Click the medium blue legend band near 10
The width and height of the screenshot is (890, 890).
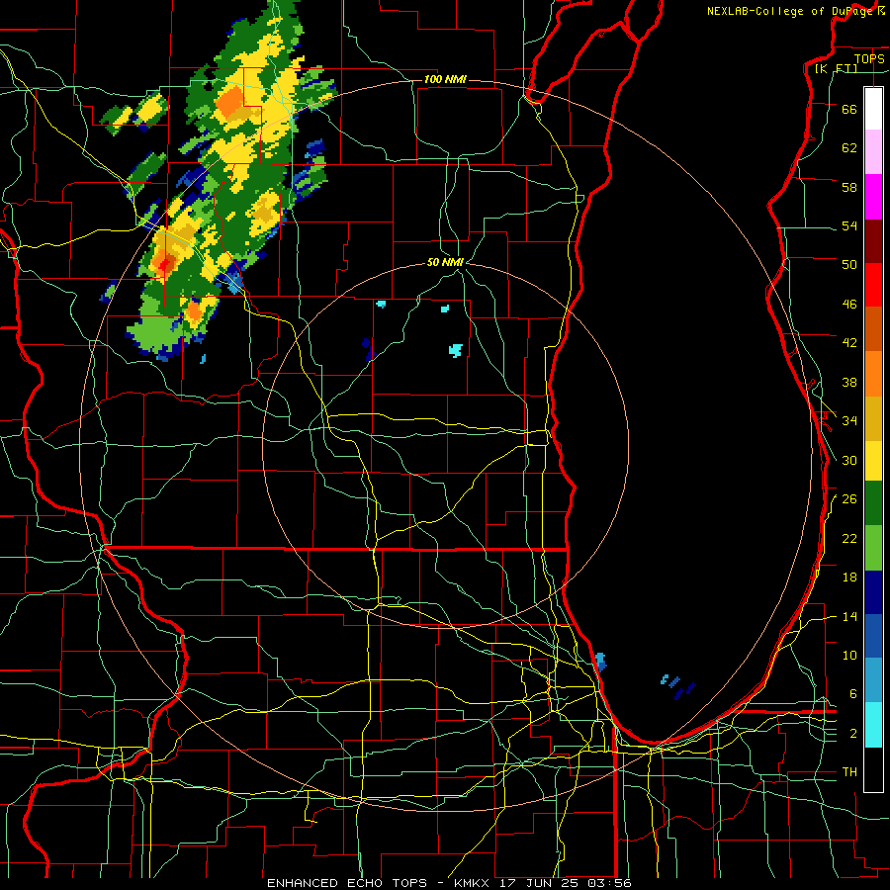(x=873, y=636)
